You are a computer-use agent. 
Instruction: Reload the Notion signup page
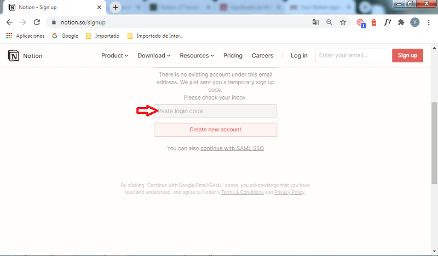point(37,22)
